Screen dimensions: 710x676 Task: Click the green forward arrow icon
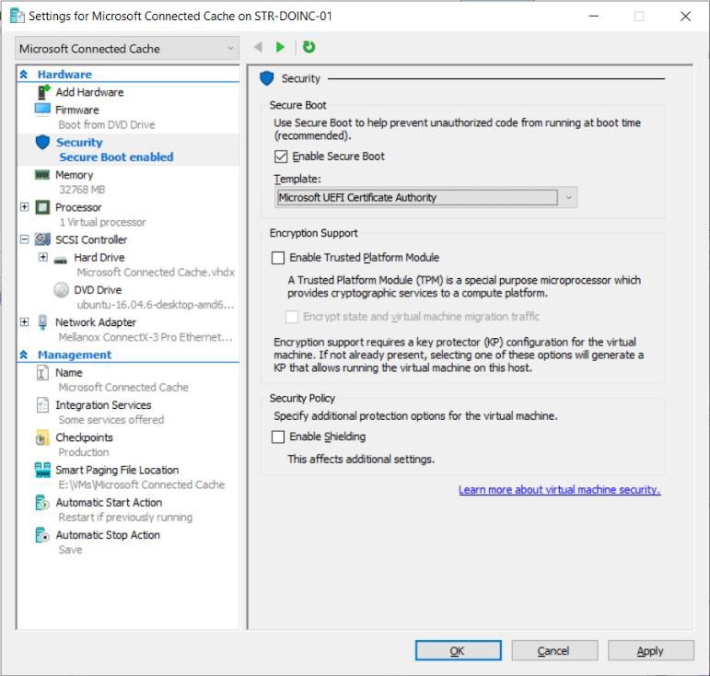coord(281,47)
